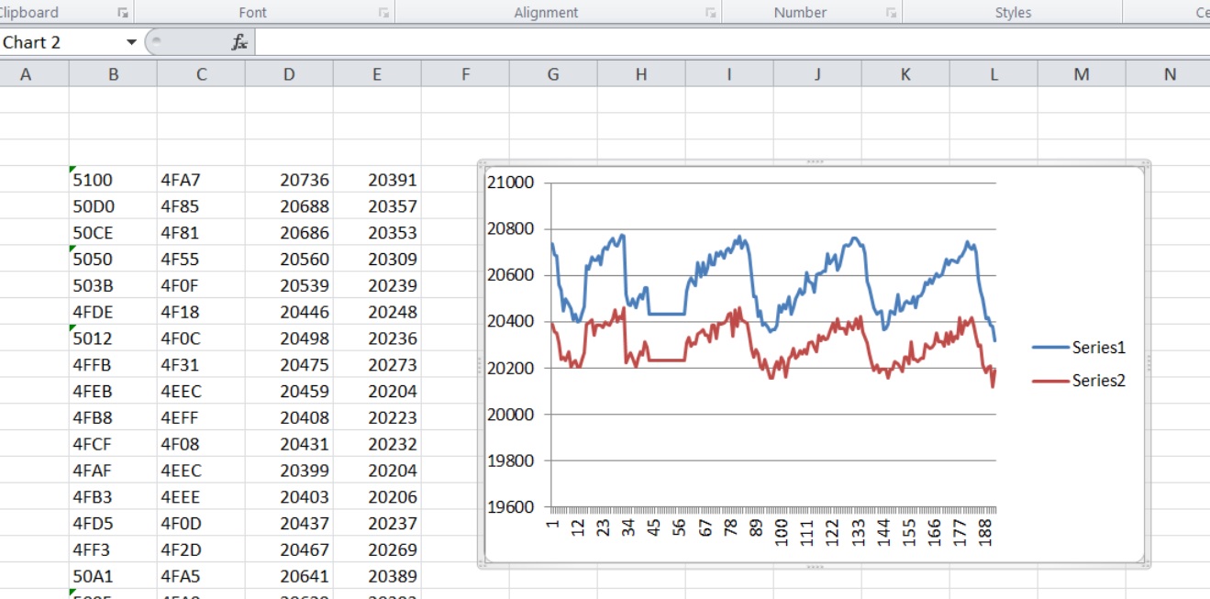The width and height of the screenshot is (1210, 599).
Task: Select the Series2 legend entry
Action: tap(1079, 381)
